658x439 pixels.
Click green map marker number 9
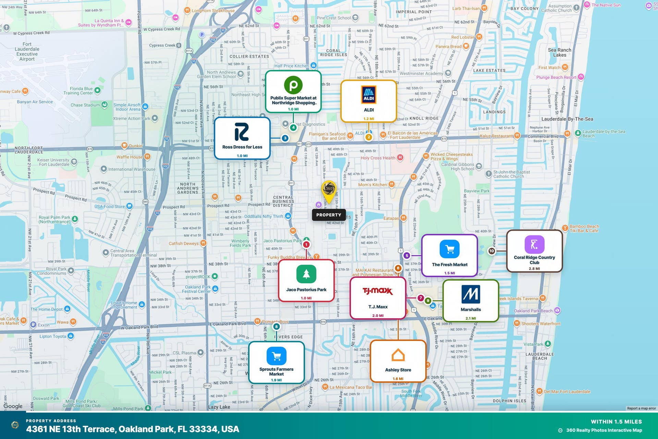[x=428, y=301]
